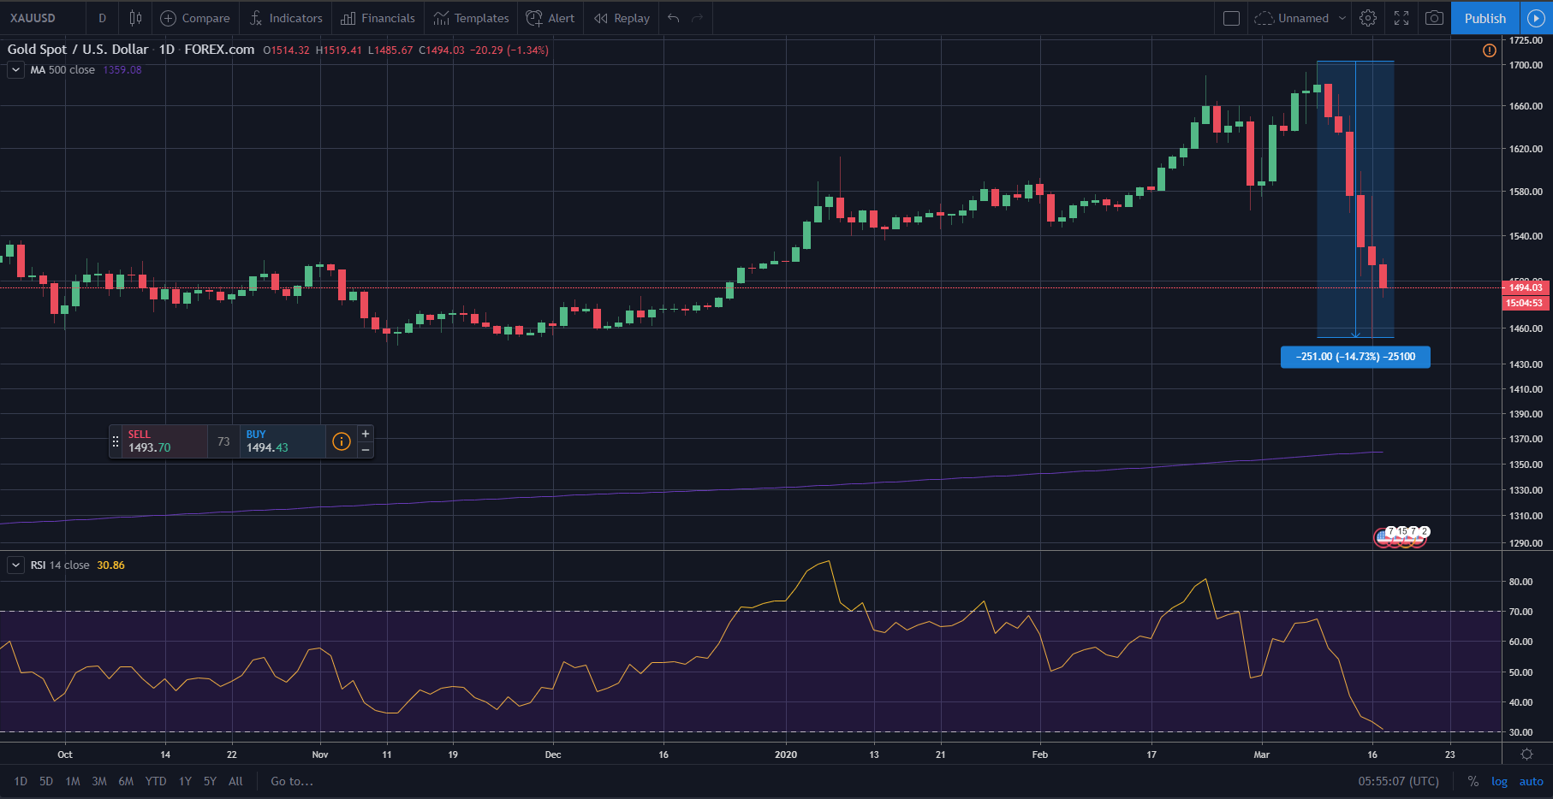The image size is (1553, 799).
Task: Click the redo arrow
Action: tap(698, 18)
